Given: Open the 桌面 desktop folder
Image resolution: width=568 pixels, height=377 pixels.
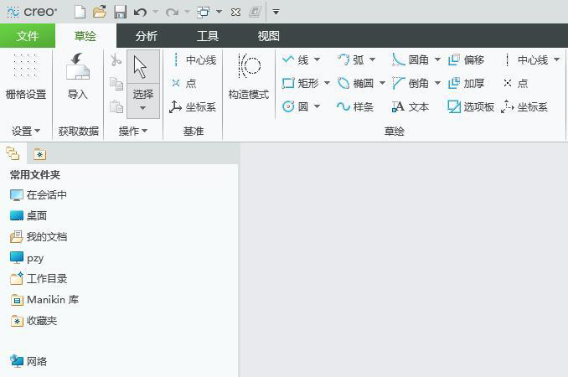Looking at the screenshot, I should (28, 215).
